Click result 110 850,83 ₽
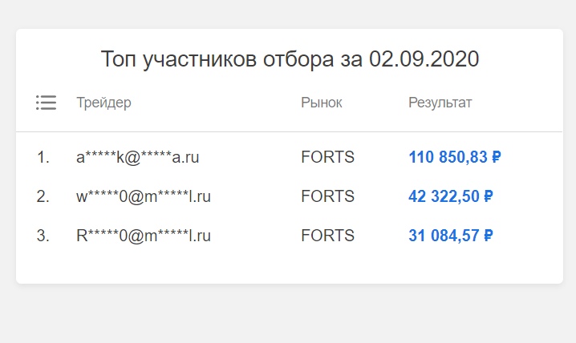 pyautogui.click(x=455, y=157)
